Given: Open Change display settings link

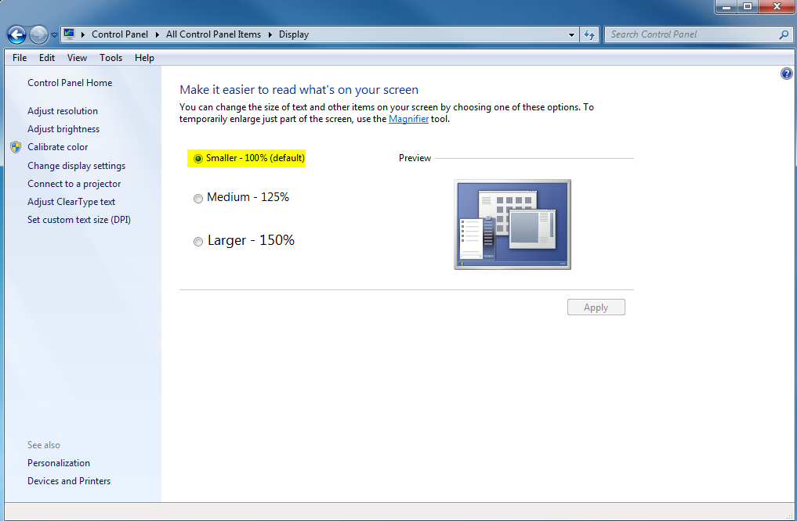Looking at the screenshot, I should pos(76,166).
